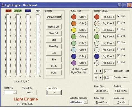This screenshot has height=110, width=132.
Task: Decrease Transition time with left arrow
Action: tap(96, 71)
